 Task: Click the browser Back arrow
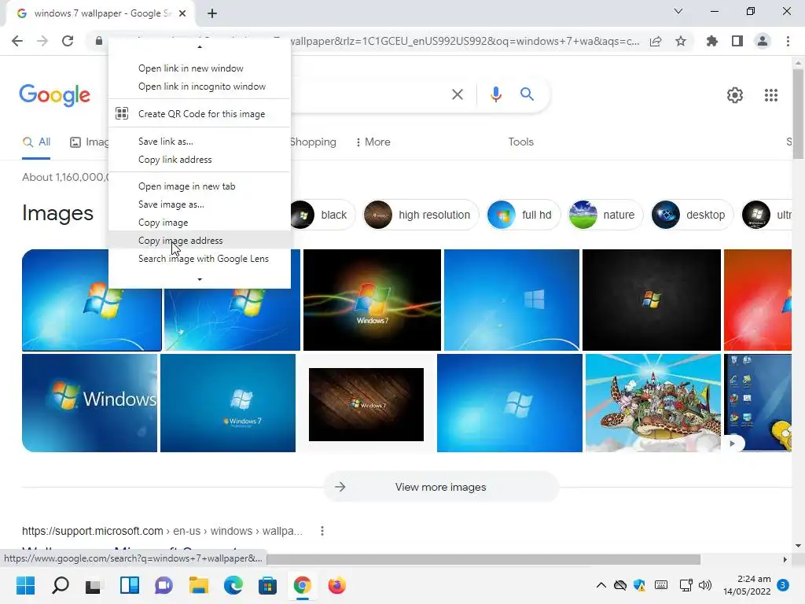[x=17, y=41]
